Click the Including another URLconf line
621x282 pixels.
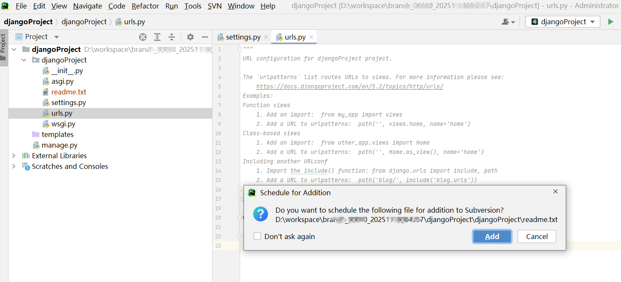tap(285, 161)
